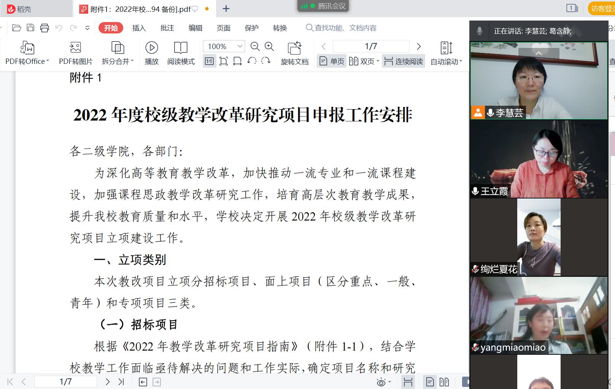The width and height of the screenshot is (615, 389).
Task: Open the 自动滚动 dropdown options
Action: (461, 61)
